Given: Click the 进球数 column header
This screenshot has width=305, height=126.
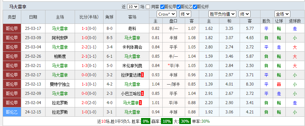Looking at the screenshot, I should 295,21.
